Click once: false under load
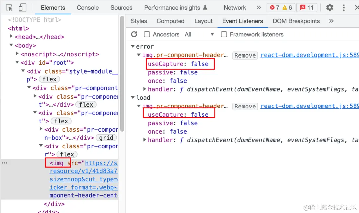Viewport: 359px width, 213px height. (167, 131)
